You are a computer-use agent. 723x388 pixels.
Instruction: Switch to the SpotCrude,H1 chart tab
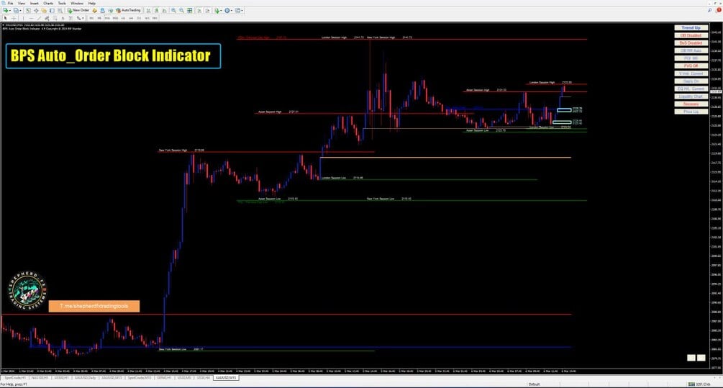pyautogui.click(x=15, y=377)
